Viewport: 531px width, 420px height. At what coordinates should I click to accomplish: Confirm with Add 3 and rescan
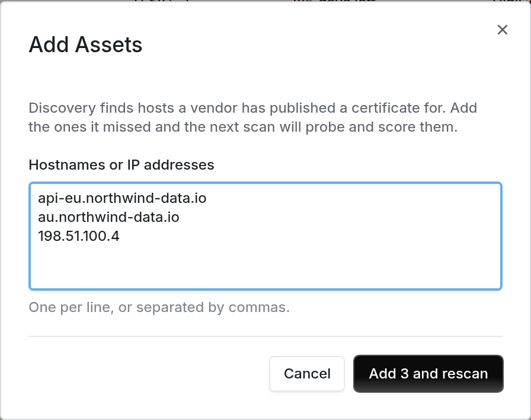coord(428,374)
